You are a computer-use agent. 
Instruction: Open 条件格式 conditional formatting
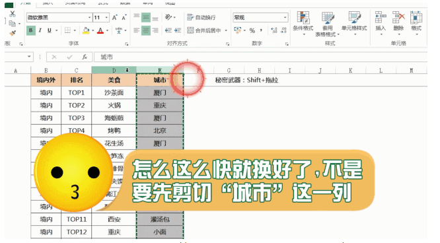coord(303,24)
